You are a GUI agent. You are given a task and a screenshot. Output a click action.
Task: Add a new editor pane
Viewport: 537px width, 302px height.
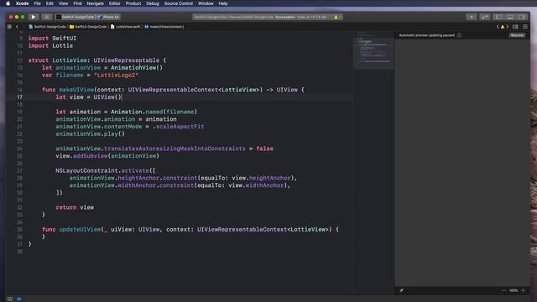point(525,27)
